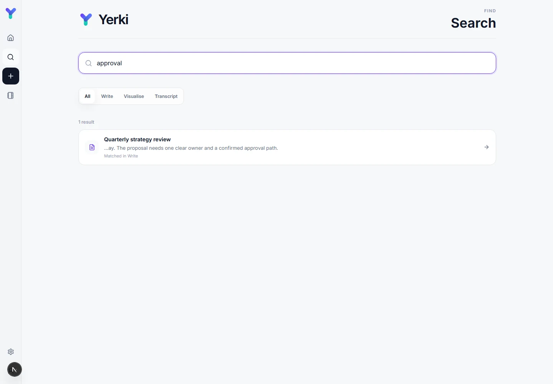Switch to the Transcript filter tab
Image resolution: width=553 pixels, height=384 pixels.
[166, 96]
